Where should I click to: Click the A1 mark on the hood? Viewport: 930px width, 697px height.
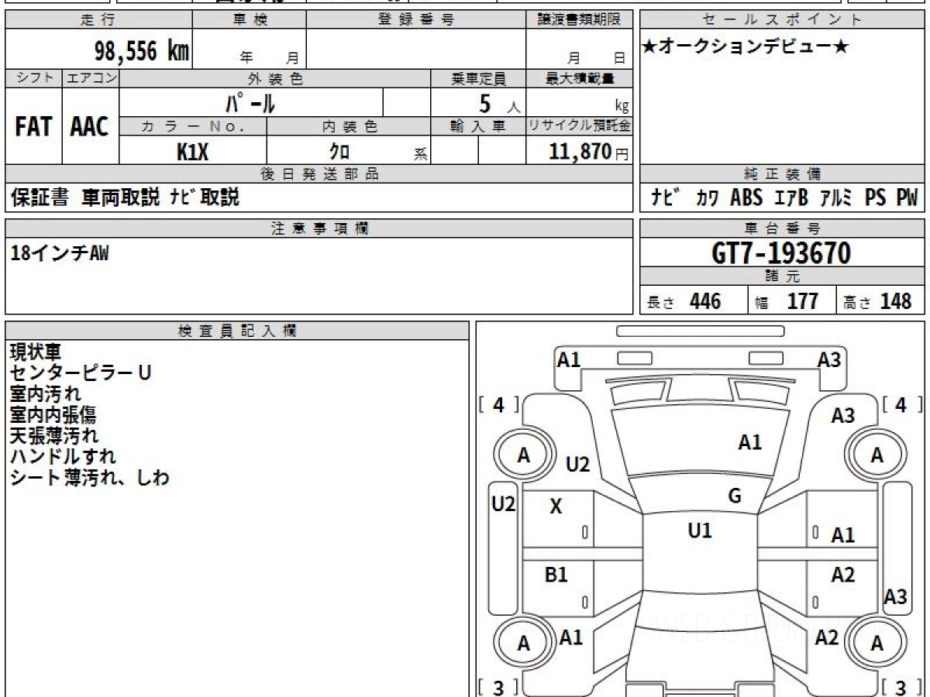[x=750, y=442]
